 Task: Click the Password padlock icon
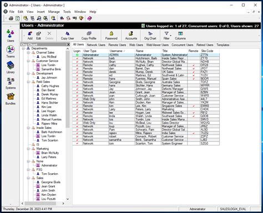click(x=112, y=34)
